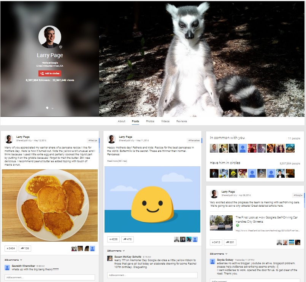Click the 32,967,646 views count
The image size is (306, 282).
coord(63,80)
